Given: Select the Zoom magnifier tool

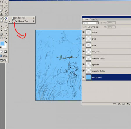Looking at the screenshot, I should pyautogui.click(x=6, y=38).
